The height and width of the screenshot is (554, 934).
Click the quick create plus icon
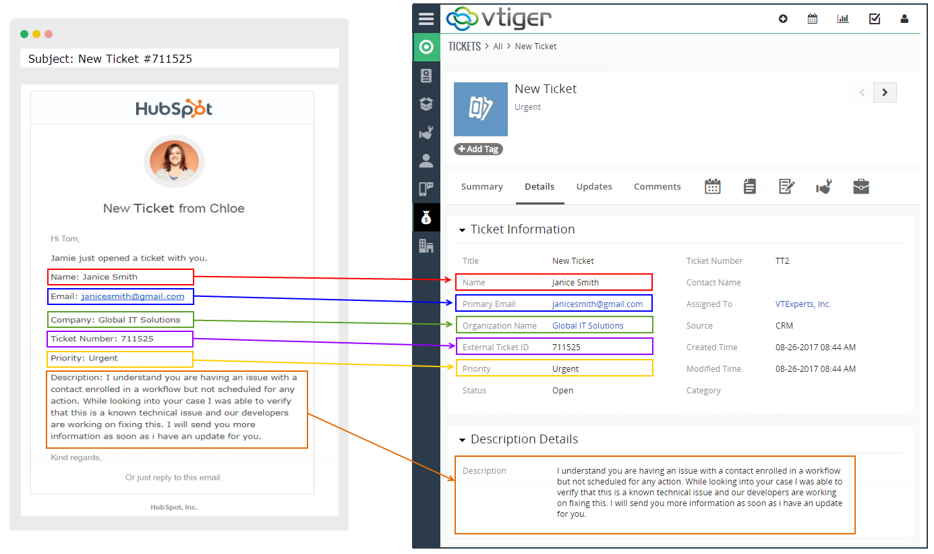[783, 19]
